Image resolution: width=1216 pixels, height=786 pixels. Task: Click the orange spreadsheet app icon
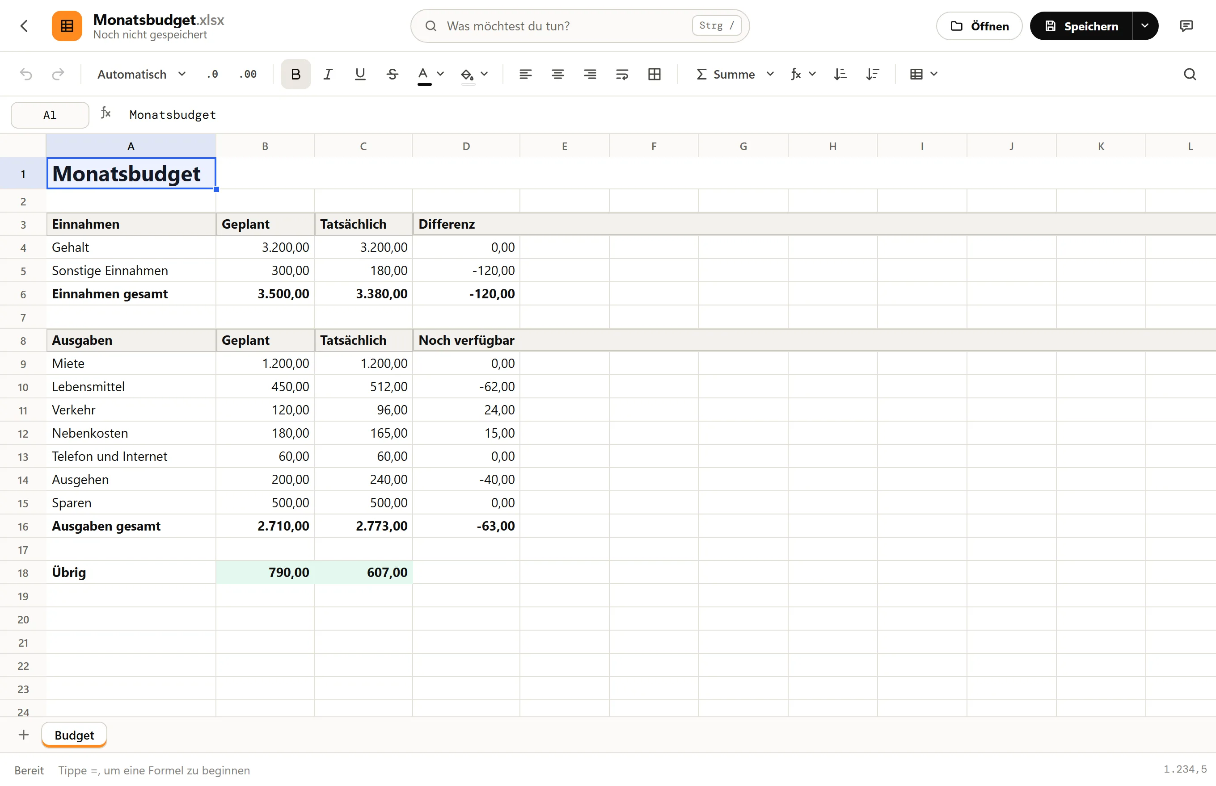[x=67, y=26]
